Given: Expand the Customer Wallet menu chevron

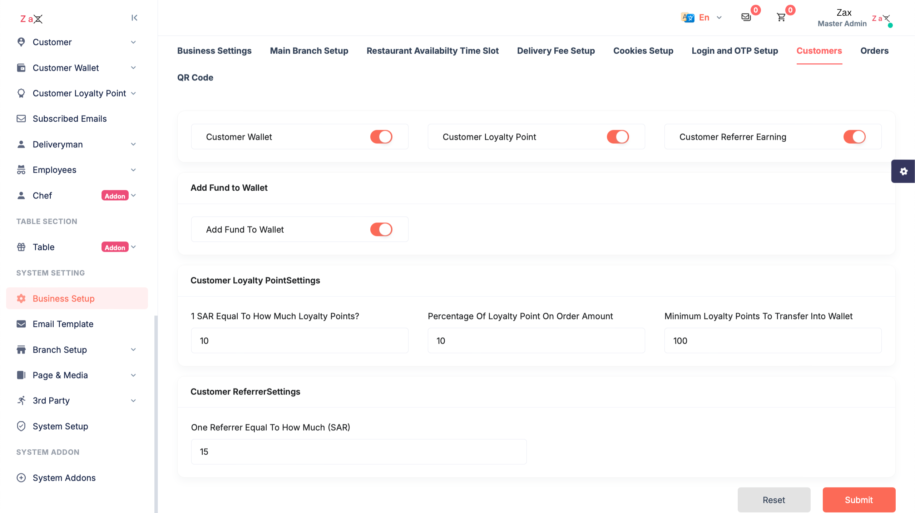Looking at the screenshot, I should click(x=133, y=68).
